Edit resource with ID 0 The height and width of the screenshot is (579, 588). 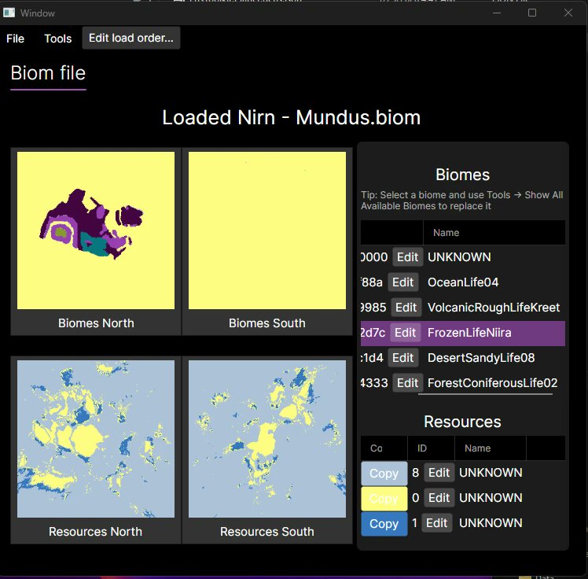(x=439, y=497)
